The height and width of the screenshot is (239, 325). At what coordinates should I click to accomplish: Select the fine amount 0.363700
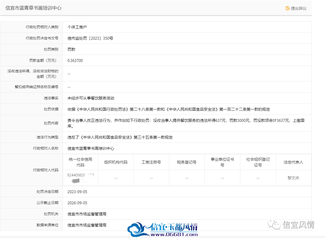(x=75, y=61)
